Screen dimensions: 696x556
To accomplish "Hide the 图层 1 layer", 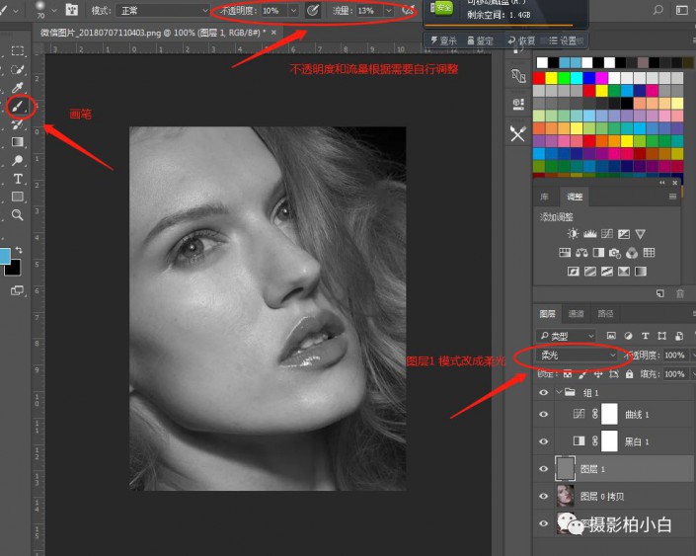I will point(543,469).
